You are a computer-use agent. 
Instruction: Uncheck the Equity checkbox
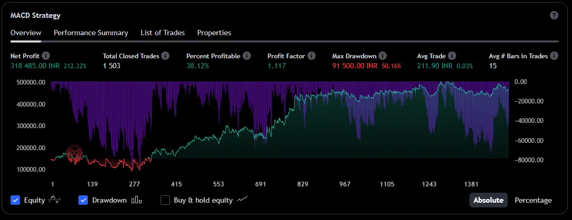(15, 200)
